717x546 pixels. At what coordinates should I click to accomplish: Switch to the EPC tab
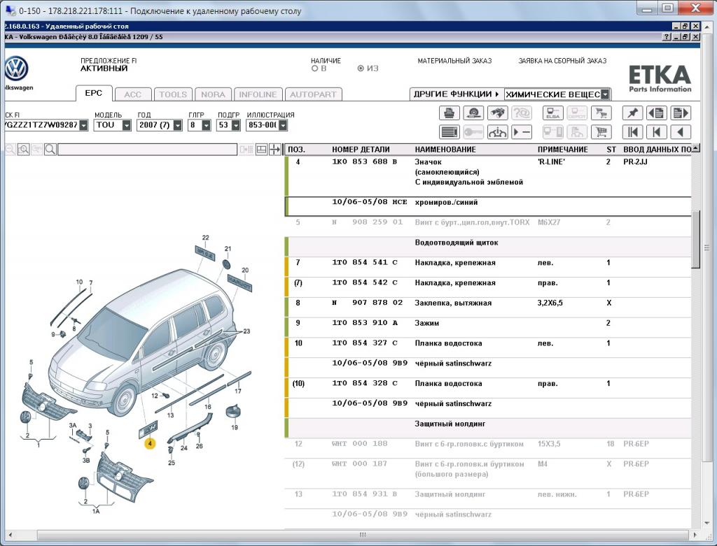[x=94, y=93]
